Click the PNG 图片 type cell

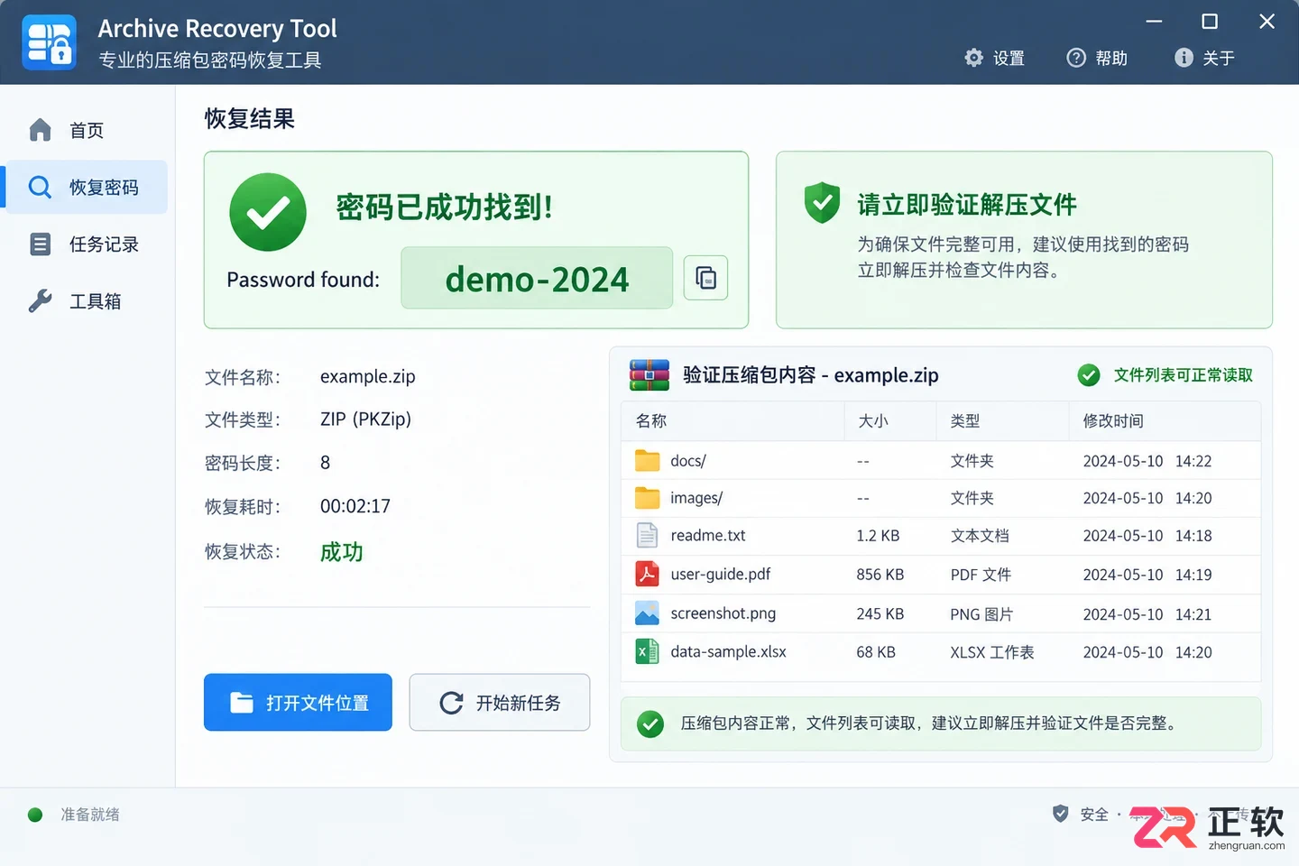pos(981,614)
